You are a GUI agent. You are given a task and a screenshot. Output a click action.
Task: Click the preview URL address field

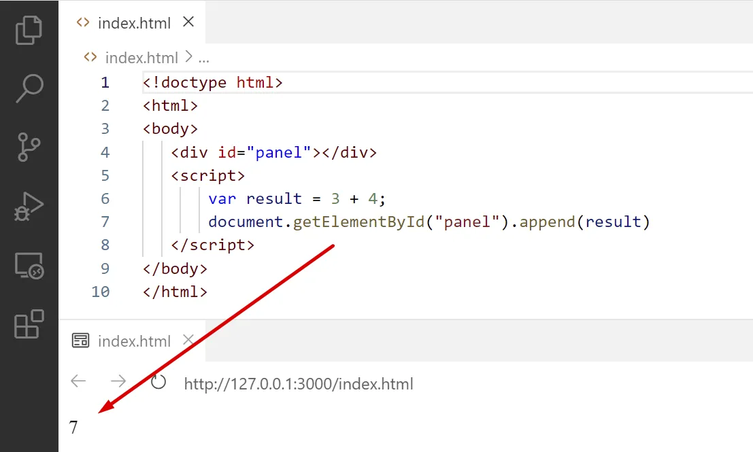[299, 384]
